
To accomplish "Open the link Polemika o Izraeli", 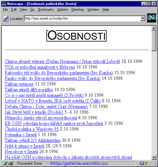I will (21, 135).
